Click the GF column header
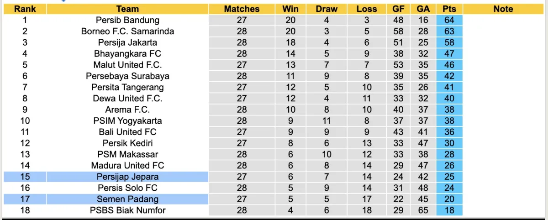This screenshot has width=548, height=220. click(x=398, y=9)
